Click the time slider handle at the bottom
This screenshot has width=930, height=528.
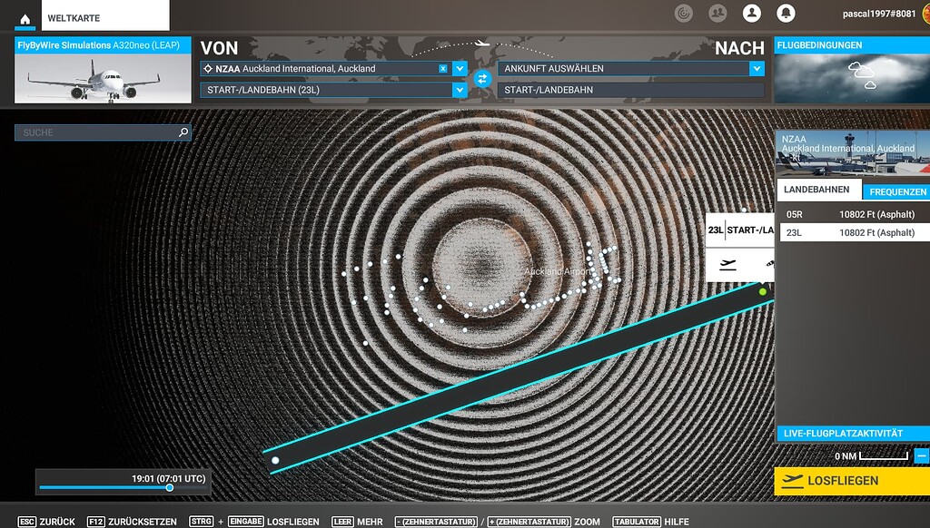(168, 487)
